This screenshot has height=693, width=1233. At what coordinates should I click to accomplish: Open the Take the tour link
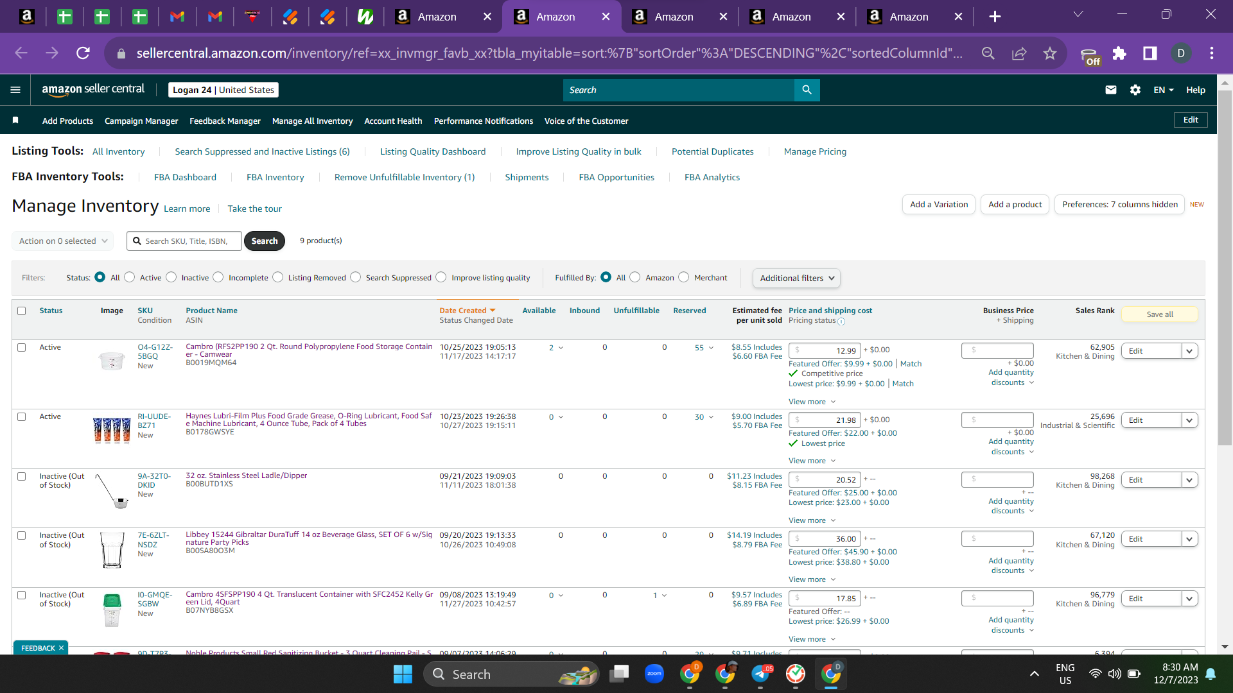(254, 209)
